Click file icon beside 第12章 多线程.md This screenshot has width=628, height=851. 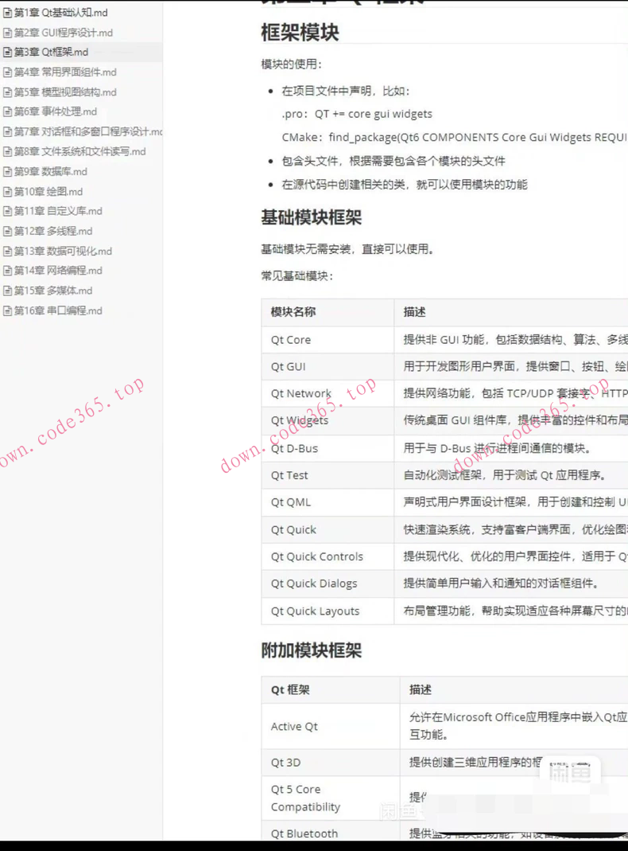coord(8,231)
